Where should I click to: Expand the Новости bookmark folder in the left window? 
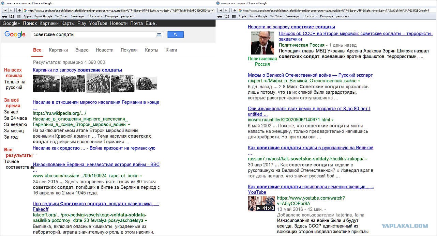[x=95, y=16]
